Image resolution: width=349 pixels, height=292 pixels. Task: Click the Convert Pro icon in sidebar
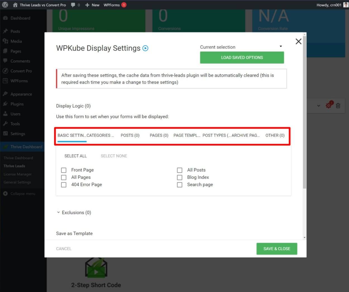(x=5, y=71)
